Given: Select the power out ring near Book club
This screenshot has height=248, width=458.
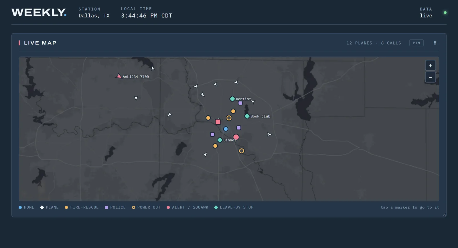Looking at the screenshot, I should pos(229,118).
